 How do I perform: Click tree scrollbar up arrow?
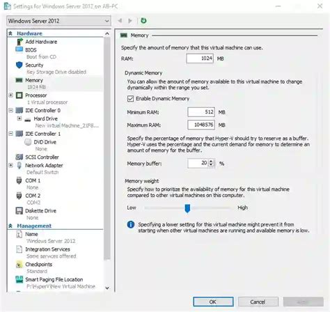tap(107, 33)
